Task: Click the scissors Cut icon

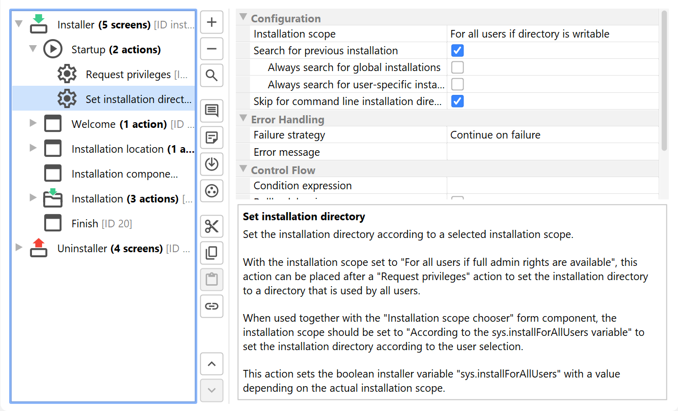Action: (212, 226)
